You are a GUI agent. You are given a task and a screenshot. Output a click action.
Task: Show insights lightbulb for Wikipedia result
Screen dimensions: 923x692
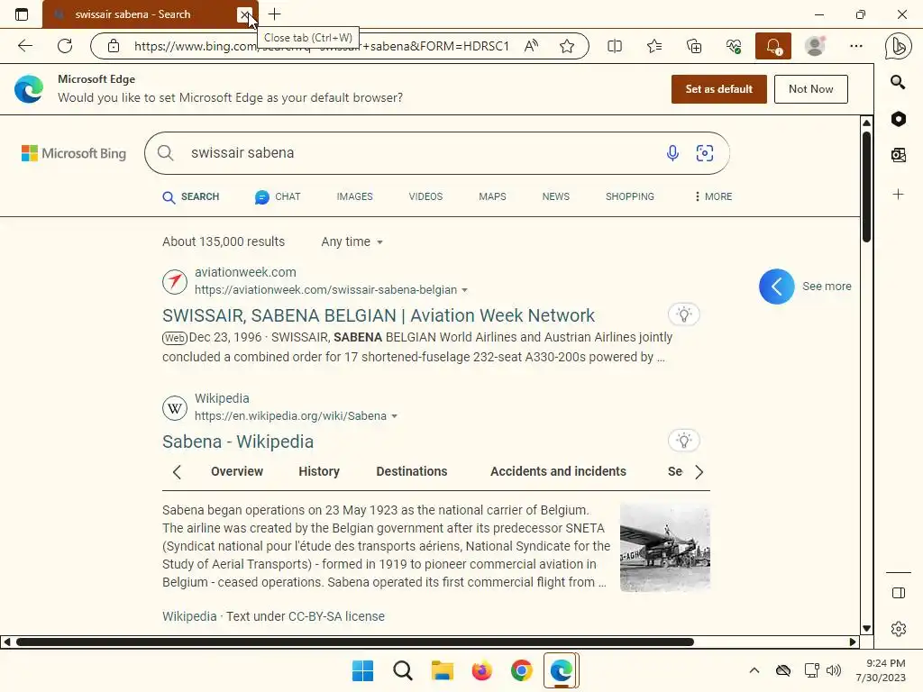click(683, 440)
